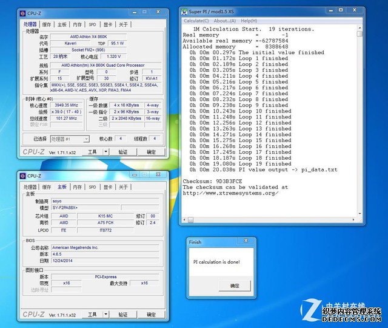Click 验证 button in top CPU-Z window

123,152
